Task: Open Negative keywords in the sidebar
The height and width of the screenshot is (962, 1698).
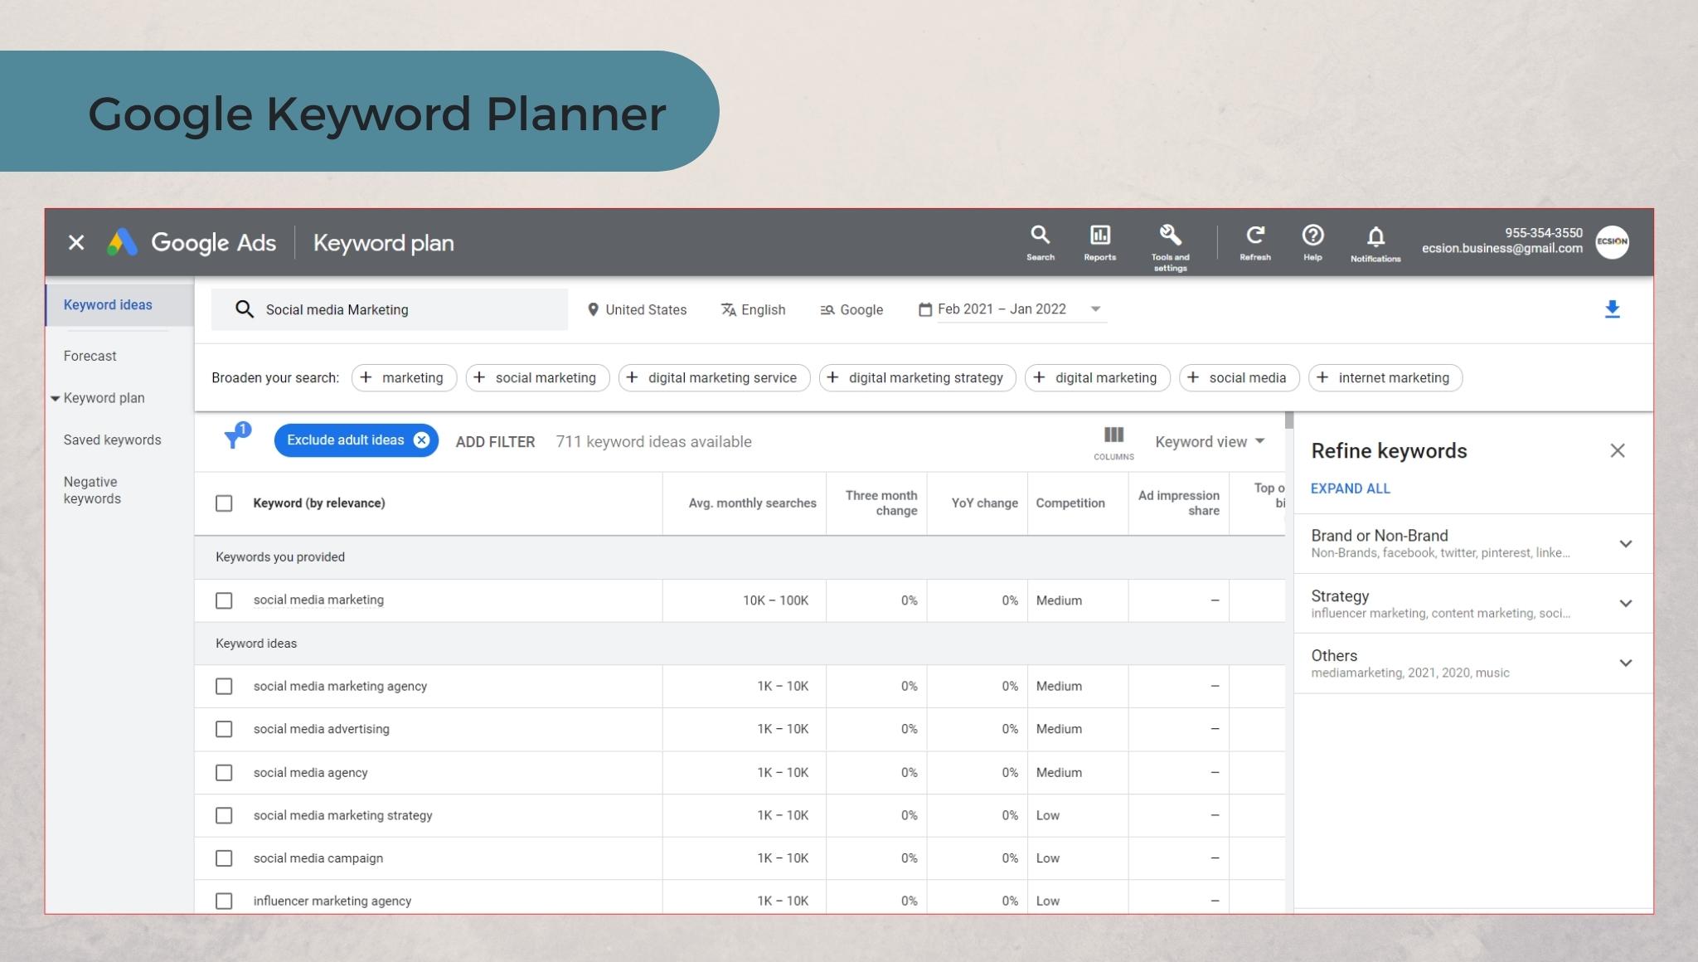Action: 92,490
